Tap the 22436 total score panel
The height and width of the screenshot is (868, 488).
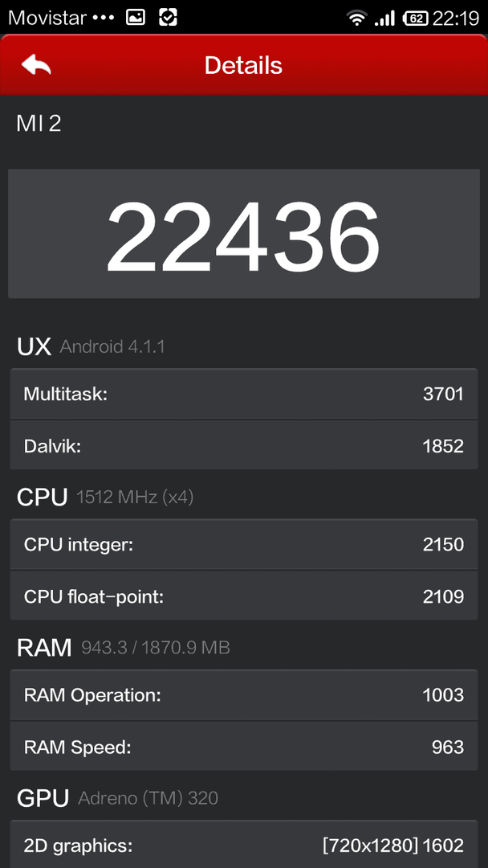pyautogui.click(x=244, y=234)
